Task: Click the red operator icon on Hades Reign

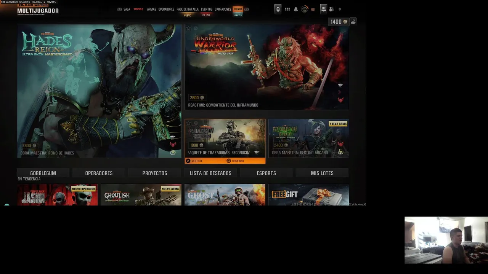Action: (x=173, y=145)
